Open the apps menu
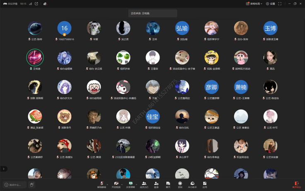The image size is (305, 191). pyautogui.click(x=205, y=184)
